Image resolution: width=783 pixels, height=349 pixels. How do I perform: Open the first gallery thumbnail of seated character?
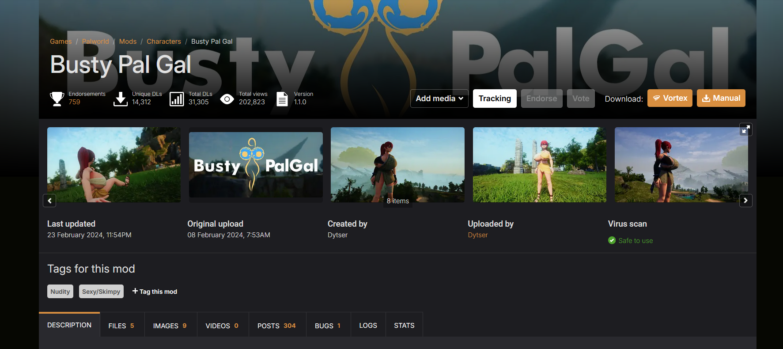tap(114, 165)
